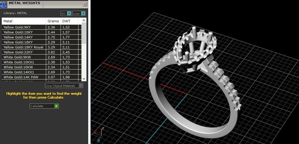Click the Library: METAL label
Screen dimensions: 299x144
click(15, 13)
